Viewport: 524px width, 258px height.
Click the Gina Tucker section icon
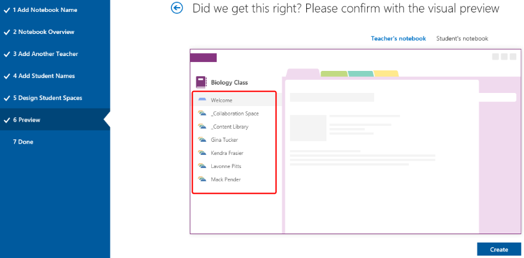click(202, 139)
